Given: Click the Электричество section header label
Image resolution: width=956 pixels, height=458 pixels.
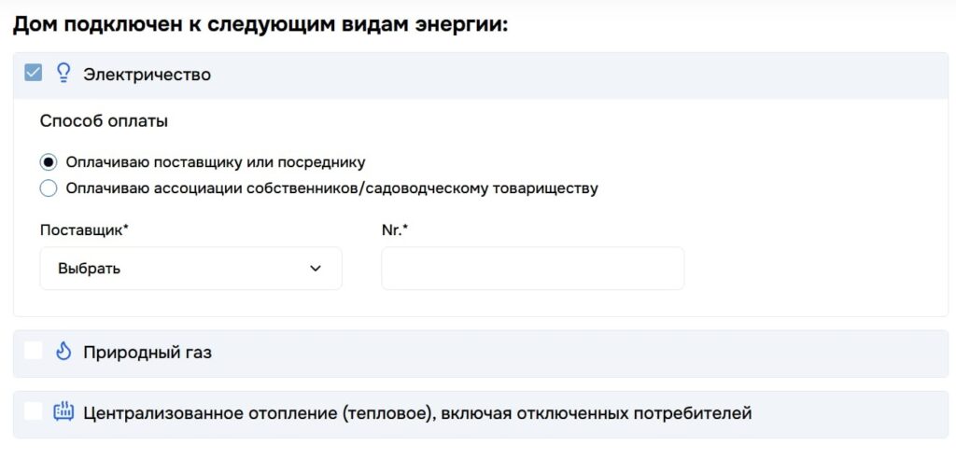Looking at the screenshot, I should [147, 75].
